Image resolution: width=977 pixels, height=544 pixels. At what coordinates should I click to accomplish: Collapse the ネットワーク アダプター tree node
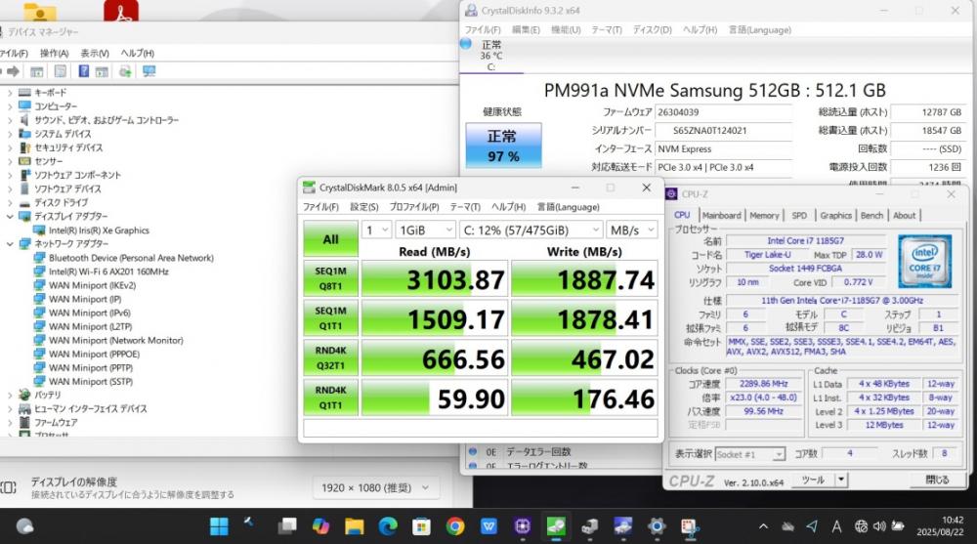tap(10, 244)
